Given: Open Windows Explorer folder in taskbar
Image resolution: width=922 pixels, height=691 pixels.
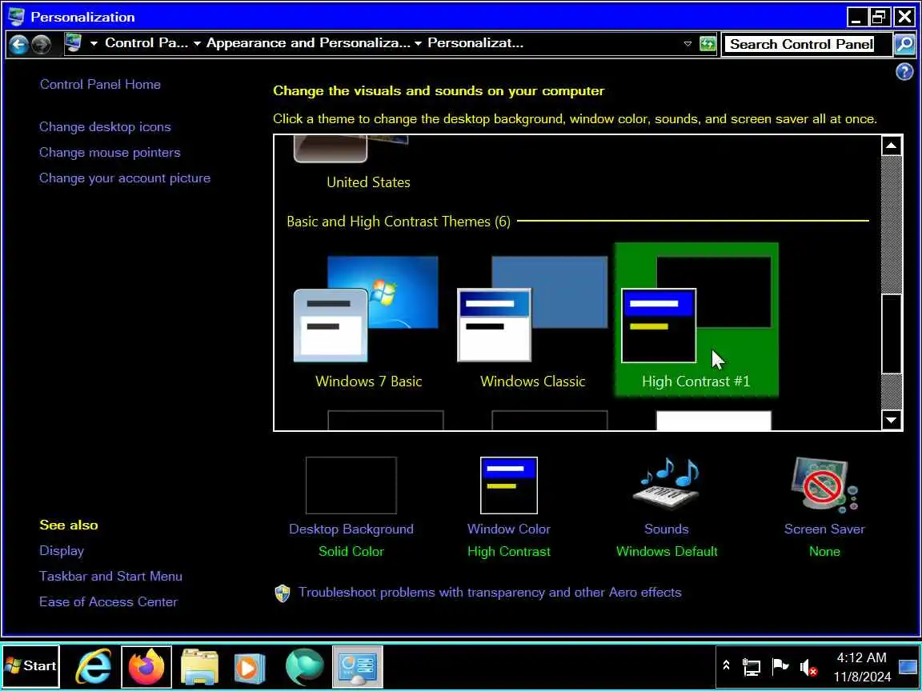Looking at the screenshot, I should pos(200,667).
